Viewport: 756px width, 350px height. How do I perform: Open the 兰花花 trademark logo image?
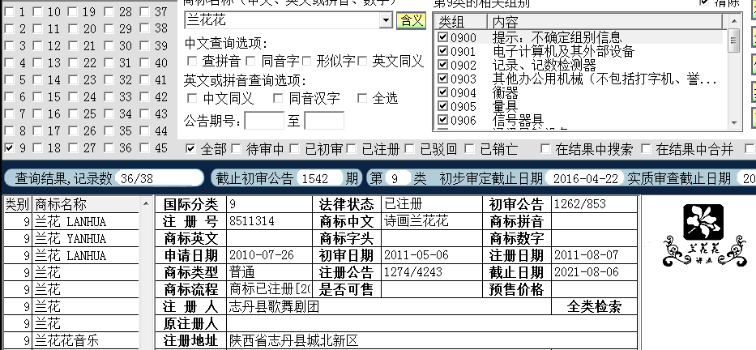704,235
